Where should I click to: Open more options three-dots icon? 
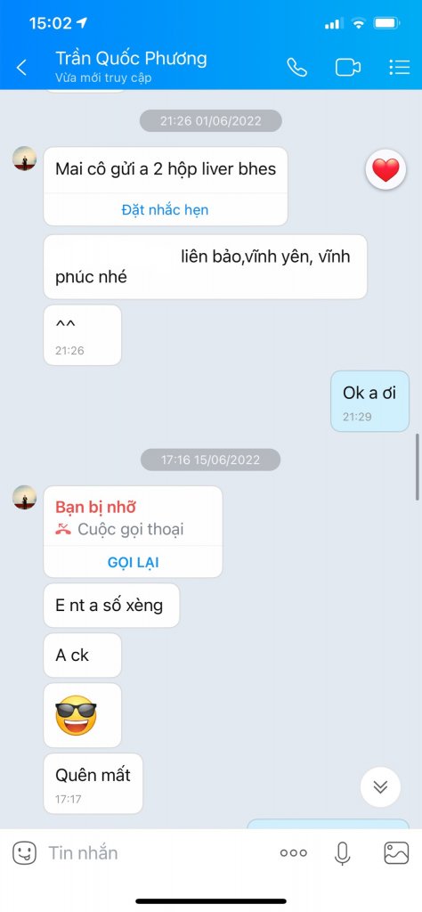(x=294, y=852)
